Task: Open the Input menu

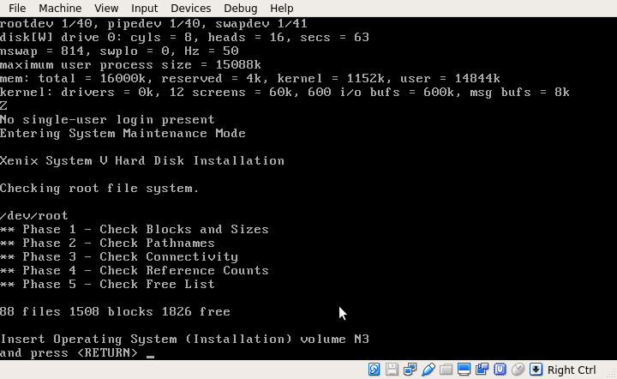Action: pyautogui.click(x=145, y=8)
